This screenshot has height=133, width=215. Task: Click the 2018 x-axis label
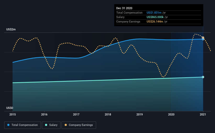coord(108,114)
